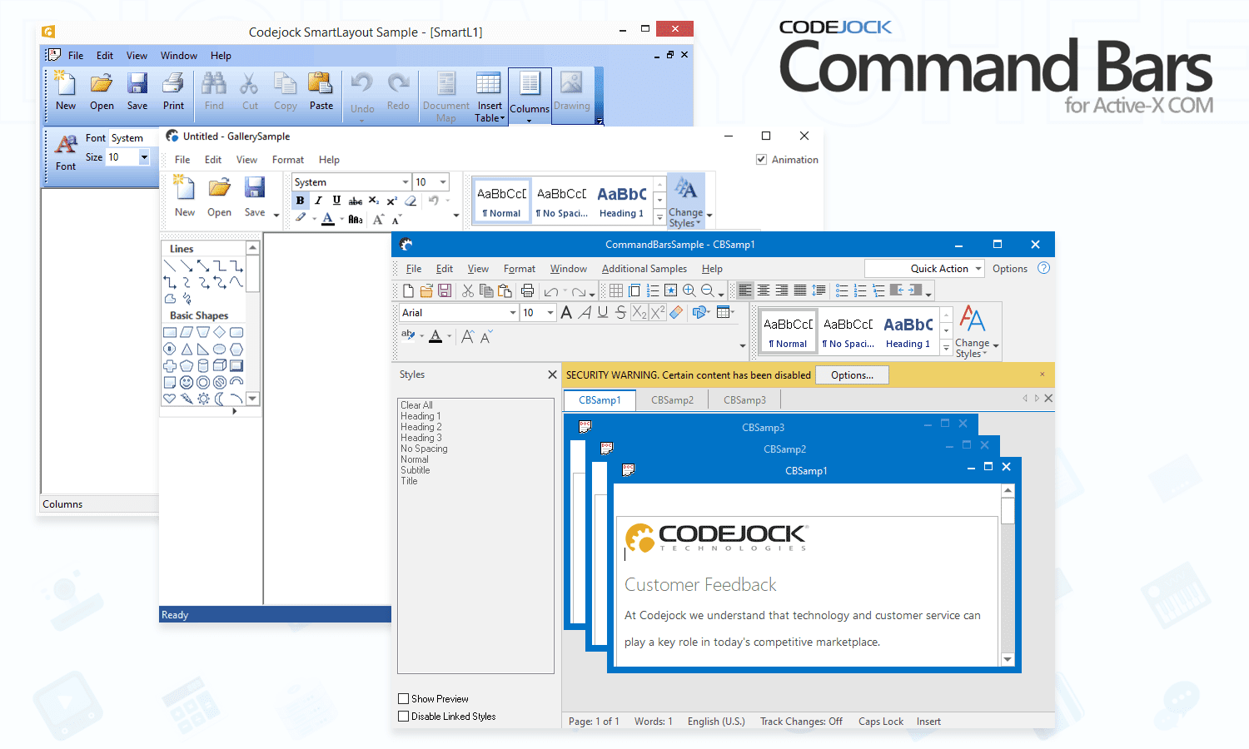Open Window menu in SmartLayout Sample
The width and height of the screenshot is (1249, 749).
tap(179, 56)
